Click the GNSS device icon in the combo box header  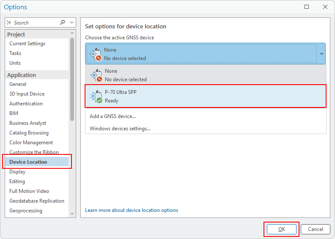click(95, 54)
